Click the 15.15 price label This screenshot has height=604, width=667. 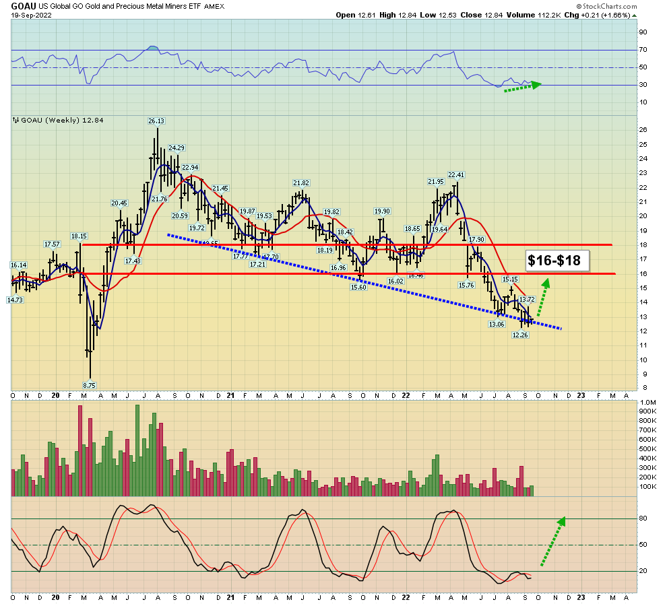click(x=510, y=279)
